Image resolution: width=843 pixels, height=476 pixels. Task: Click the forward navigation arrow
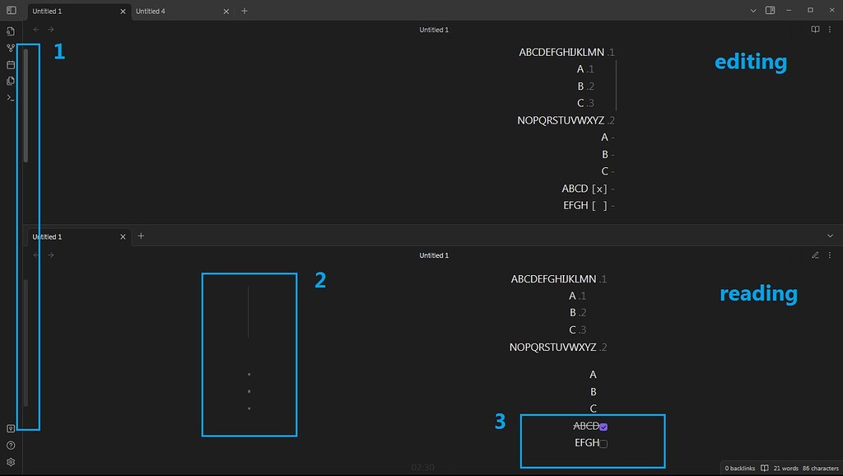[x=50, y=29]
